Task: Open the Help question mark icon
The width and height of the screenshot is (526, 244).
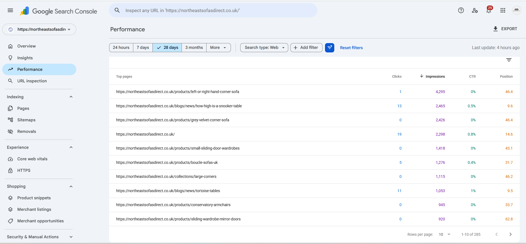Action: (x=461, y=10)
